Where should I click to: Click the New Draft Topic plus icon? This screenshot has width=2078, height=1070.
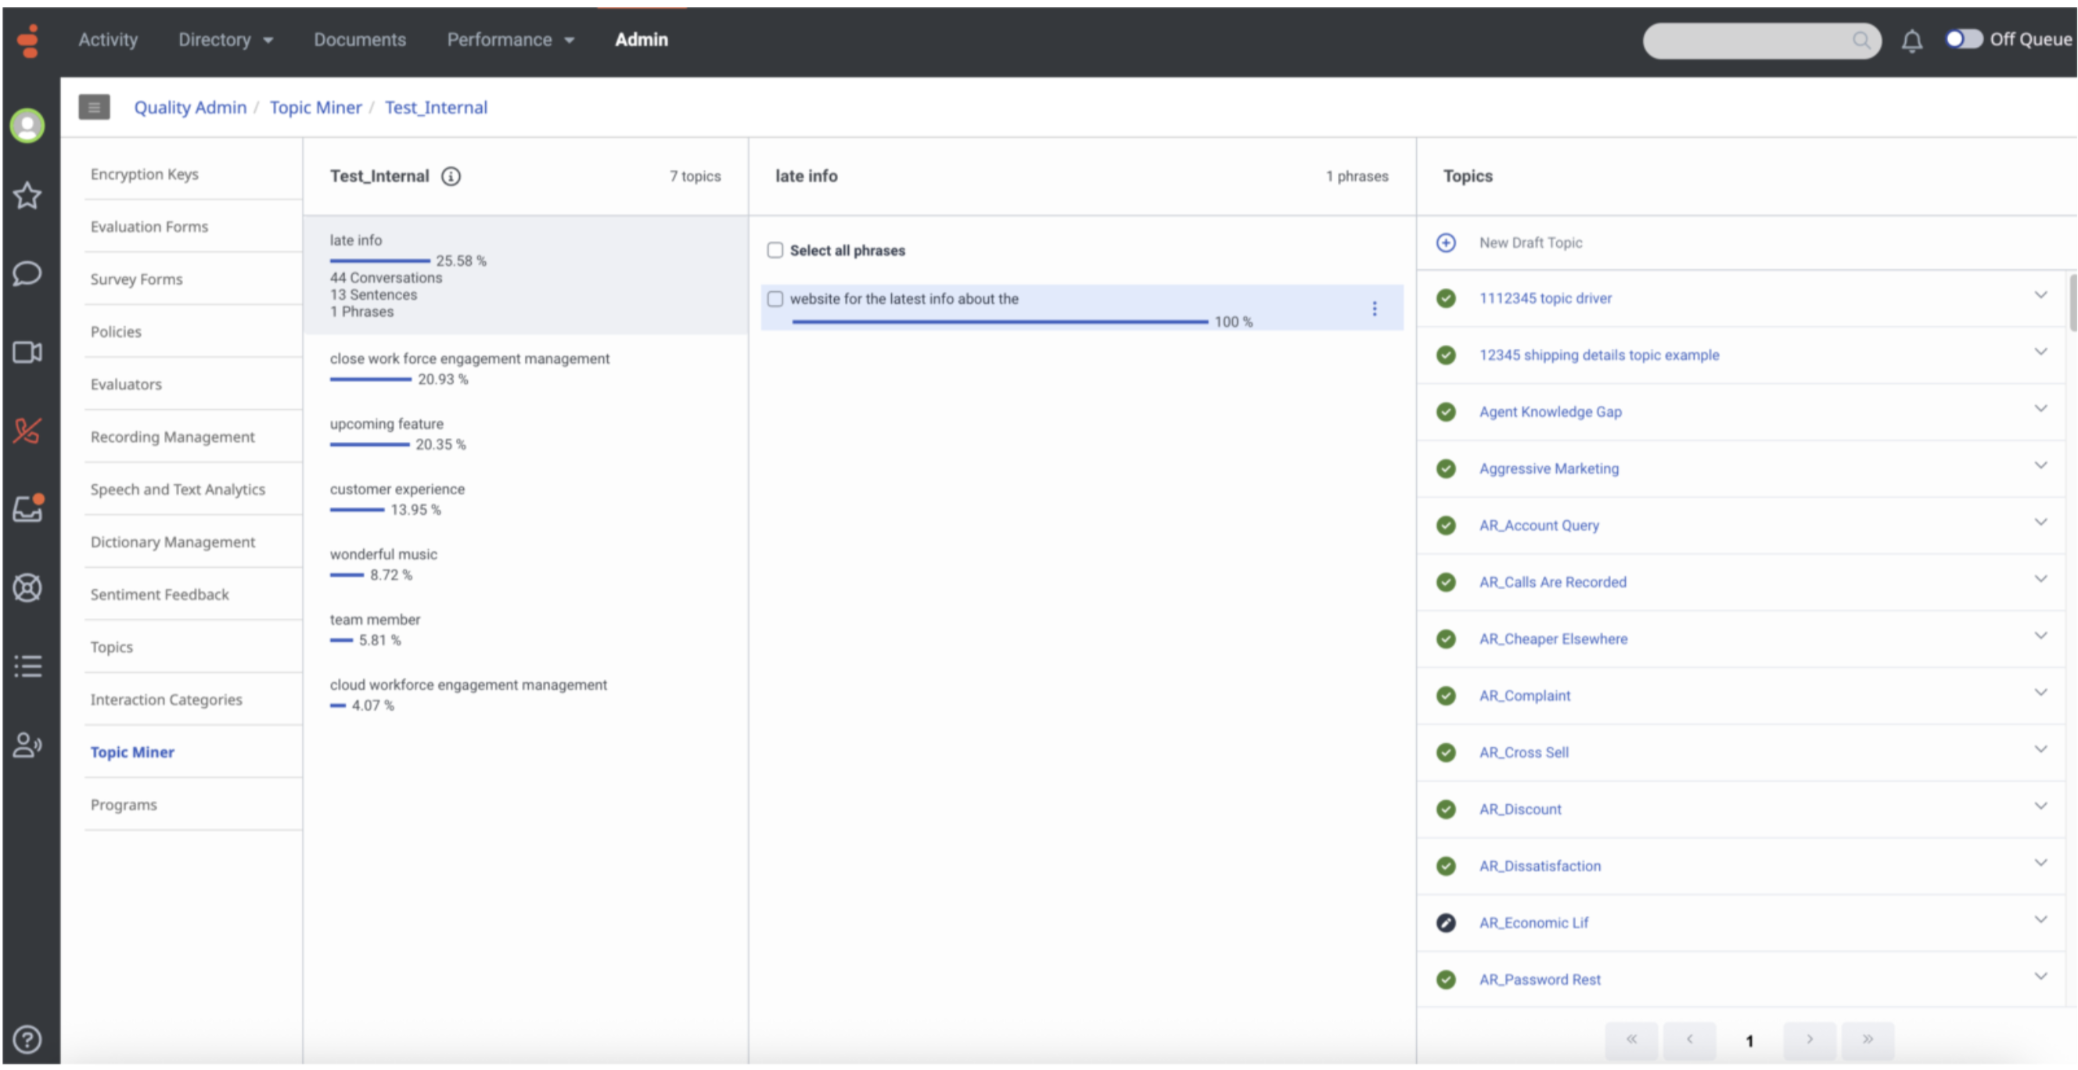coord(1446,242)
